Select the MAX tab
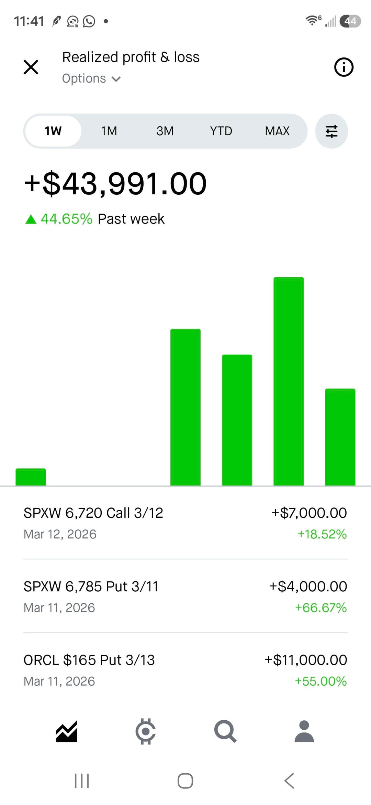The height and width of the screenshot is (805, 371). (x=277, y=131)
